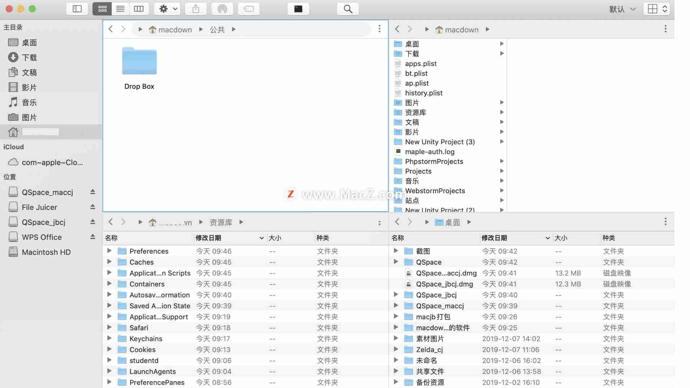Open options menu of bottom-left pane
The width and height of the screenshot is (690, 388).
point(379,222)
